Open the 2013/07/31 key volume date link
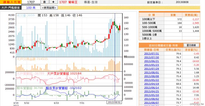Image resolution: width=205 pixels, height=106 pixels. [x=151, y=54]
